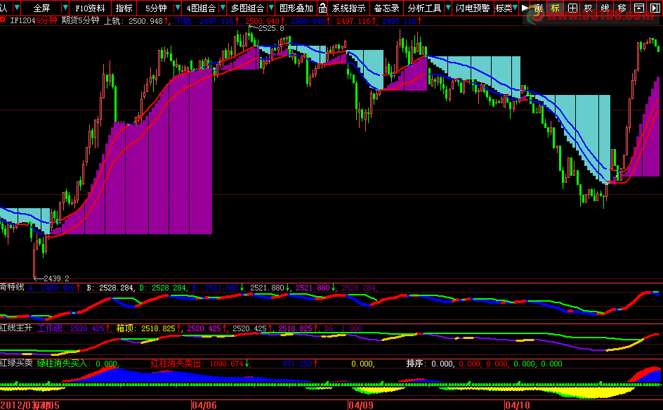Viewport: 663px width, 410px height.
Task: Click the 4图组合 layout button
Action: click(201, 8)
